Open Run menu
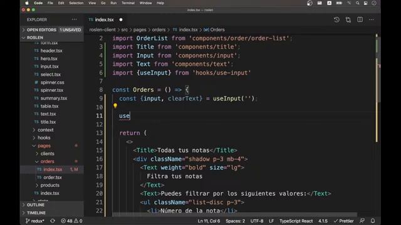Viewport: 401px width, 225px height. click(113, 3)
